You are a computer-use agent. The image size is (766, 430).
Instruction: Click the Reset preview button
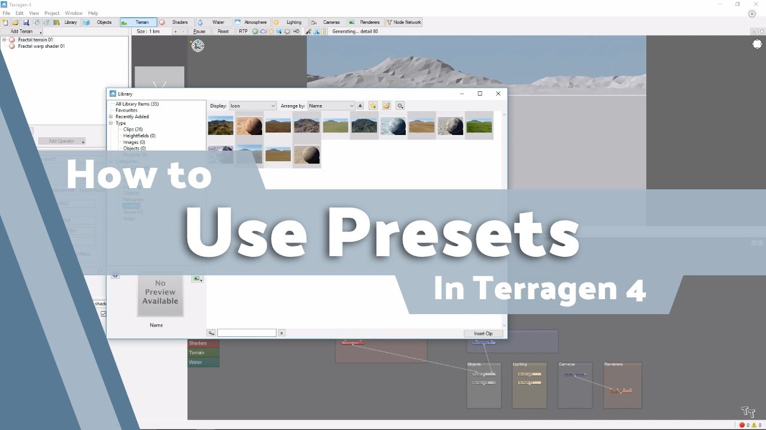(223, 31)
